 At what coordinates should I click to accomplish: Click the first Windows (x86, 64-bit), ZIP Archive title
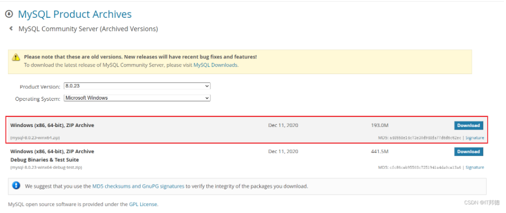click(52, 125)
